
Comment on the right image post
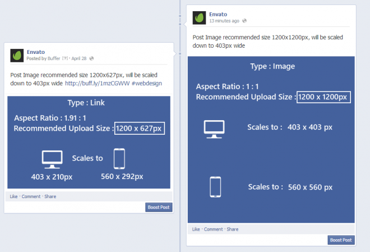214,230
